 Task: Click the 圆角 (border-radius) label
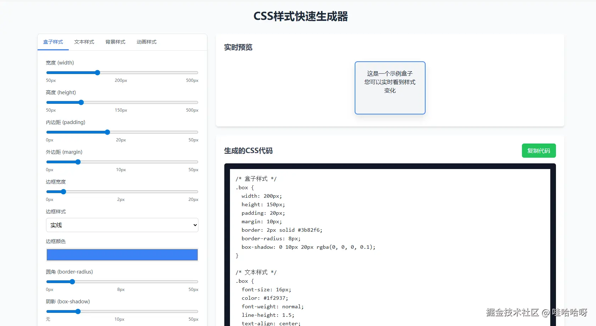coord(69,272)
